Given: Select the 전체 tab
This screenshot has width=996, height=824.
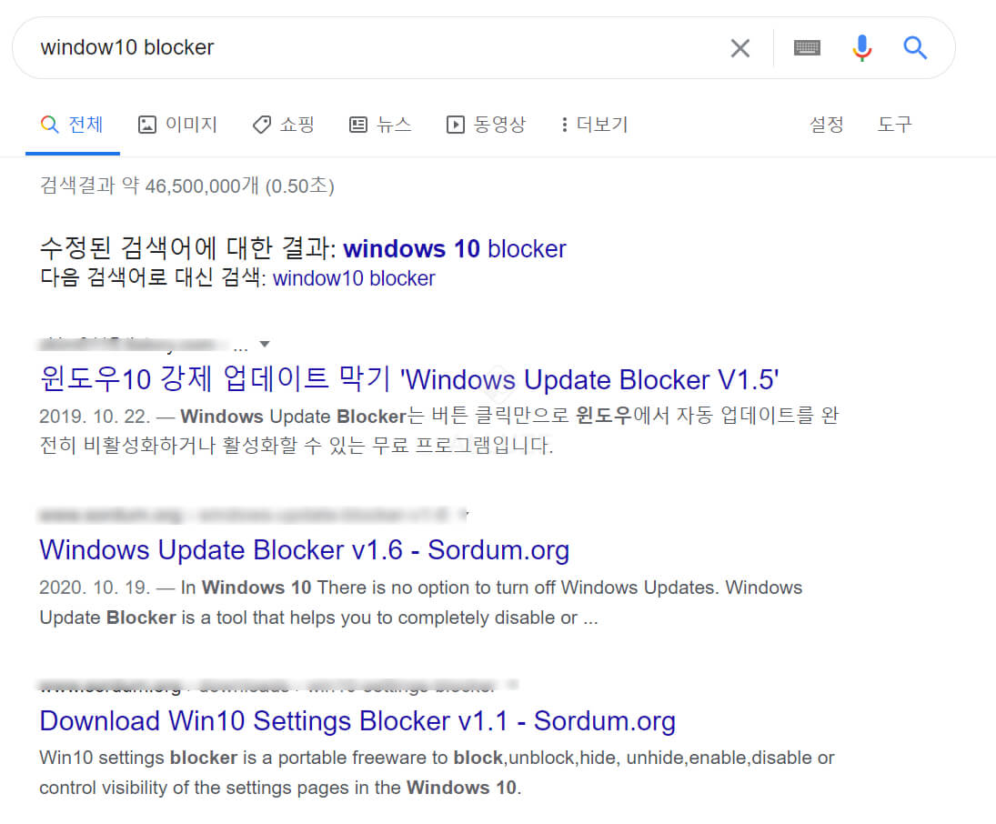Looking at the screenshot, I should [x=73, y=125].
